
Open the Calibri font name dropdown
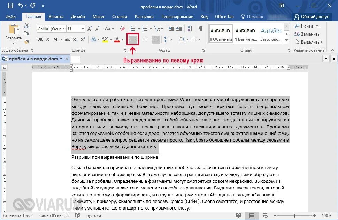click(51, 29)
